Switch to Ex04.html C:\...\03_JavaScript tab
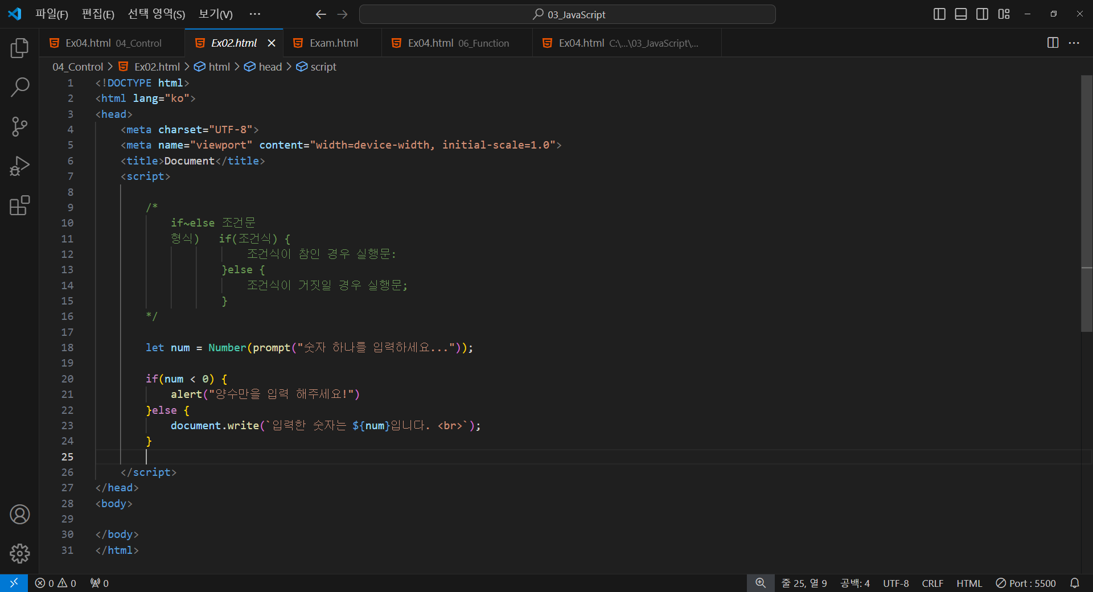Viewport: 1093px width, 592px height. point(627,43)
